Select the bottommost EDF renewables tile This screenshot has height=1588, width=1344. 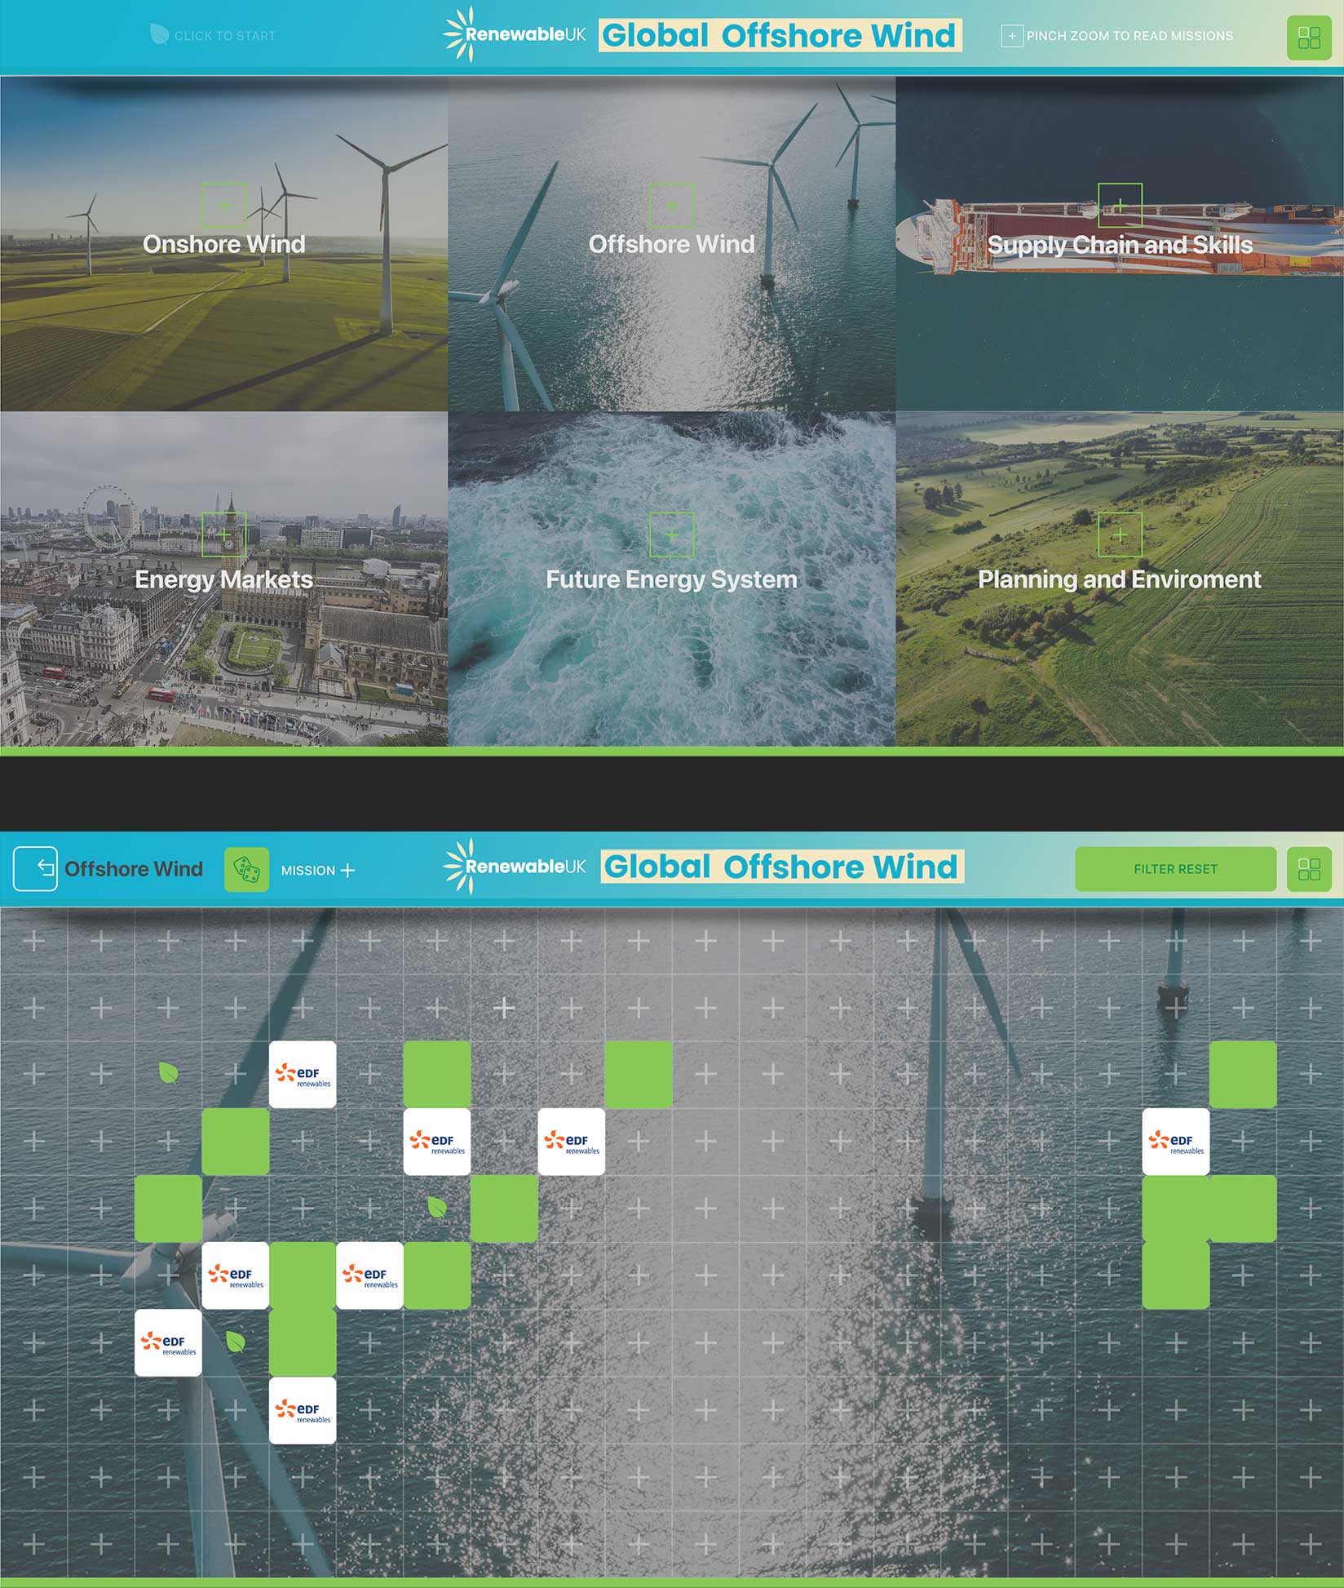pos(302,1410)
